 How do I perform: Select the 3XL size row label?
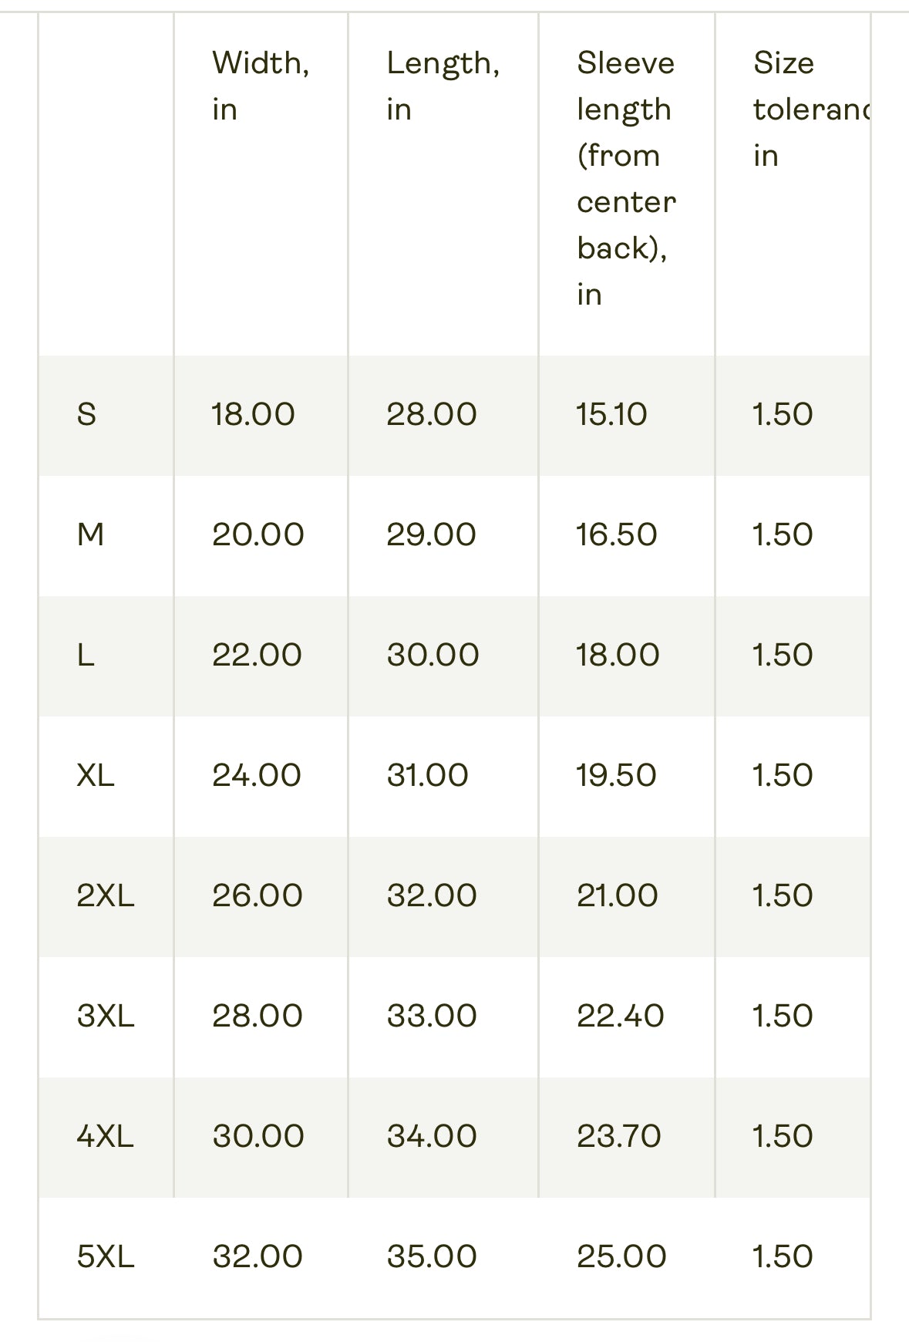click(x=106, y=1017)
